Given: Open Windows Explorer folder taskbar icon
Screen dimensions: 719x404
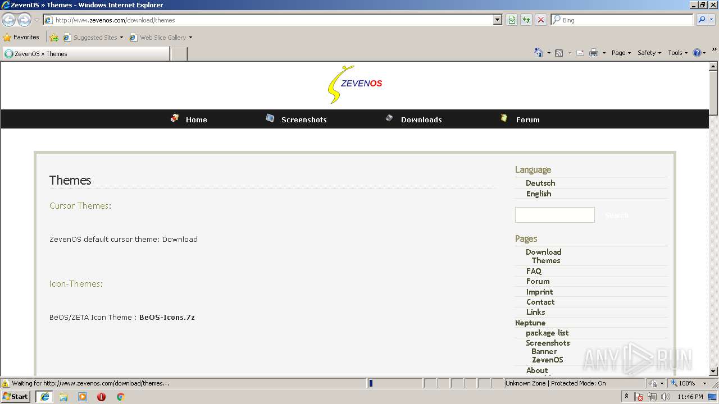Looking at the screenshot, I should 63,397.
